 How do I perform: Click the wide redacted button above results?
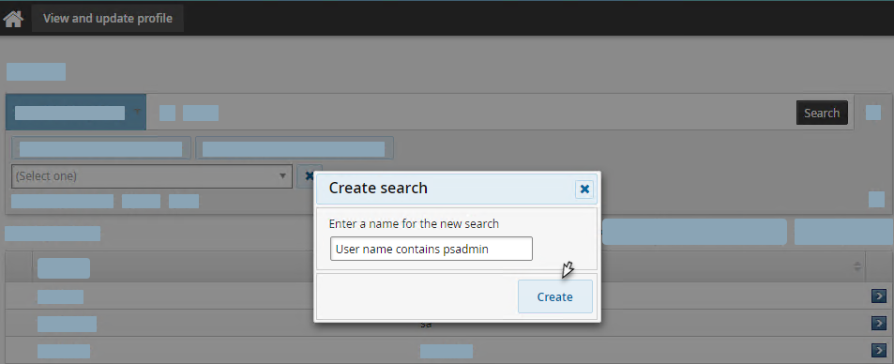(694, 232)
